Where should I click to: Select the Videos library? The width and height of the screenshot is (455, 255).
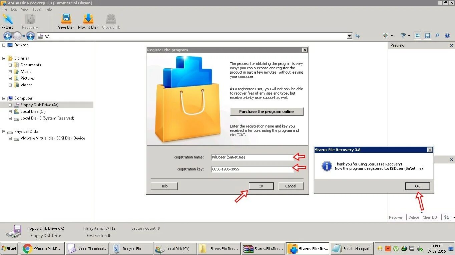coord(26,85)
